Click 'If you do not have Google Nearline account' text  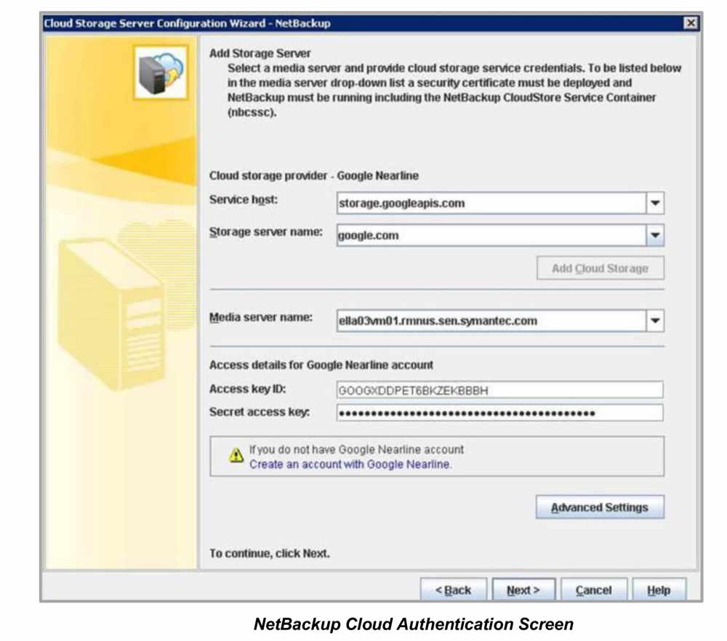tap(356, 450)
